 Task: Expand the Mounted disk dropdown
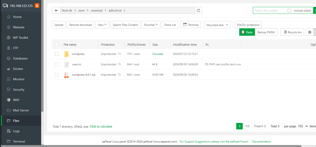tap(217, 25)
